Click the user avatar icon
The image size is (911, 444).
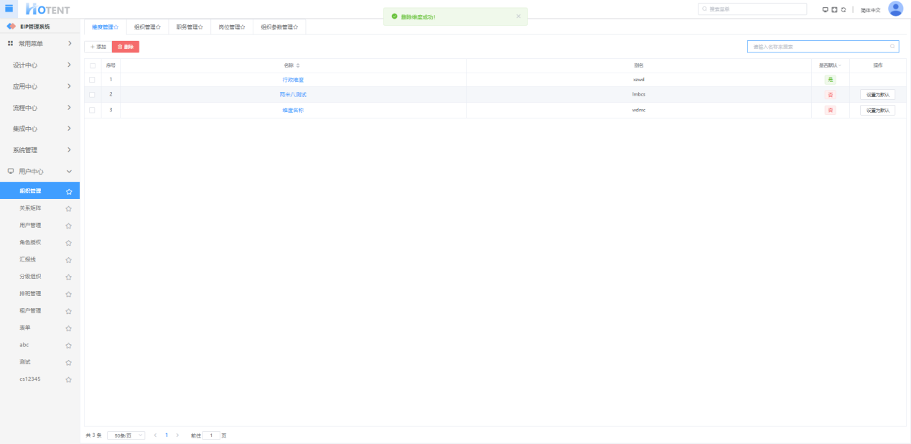(x=895, y=9)
